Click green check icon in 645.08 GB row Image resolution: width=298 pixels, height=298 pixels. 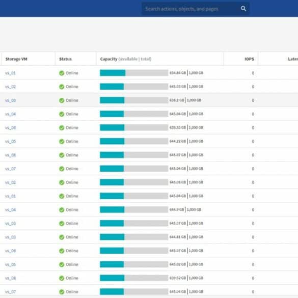62,182
